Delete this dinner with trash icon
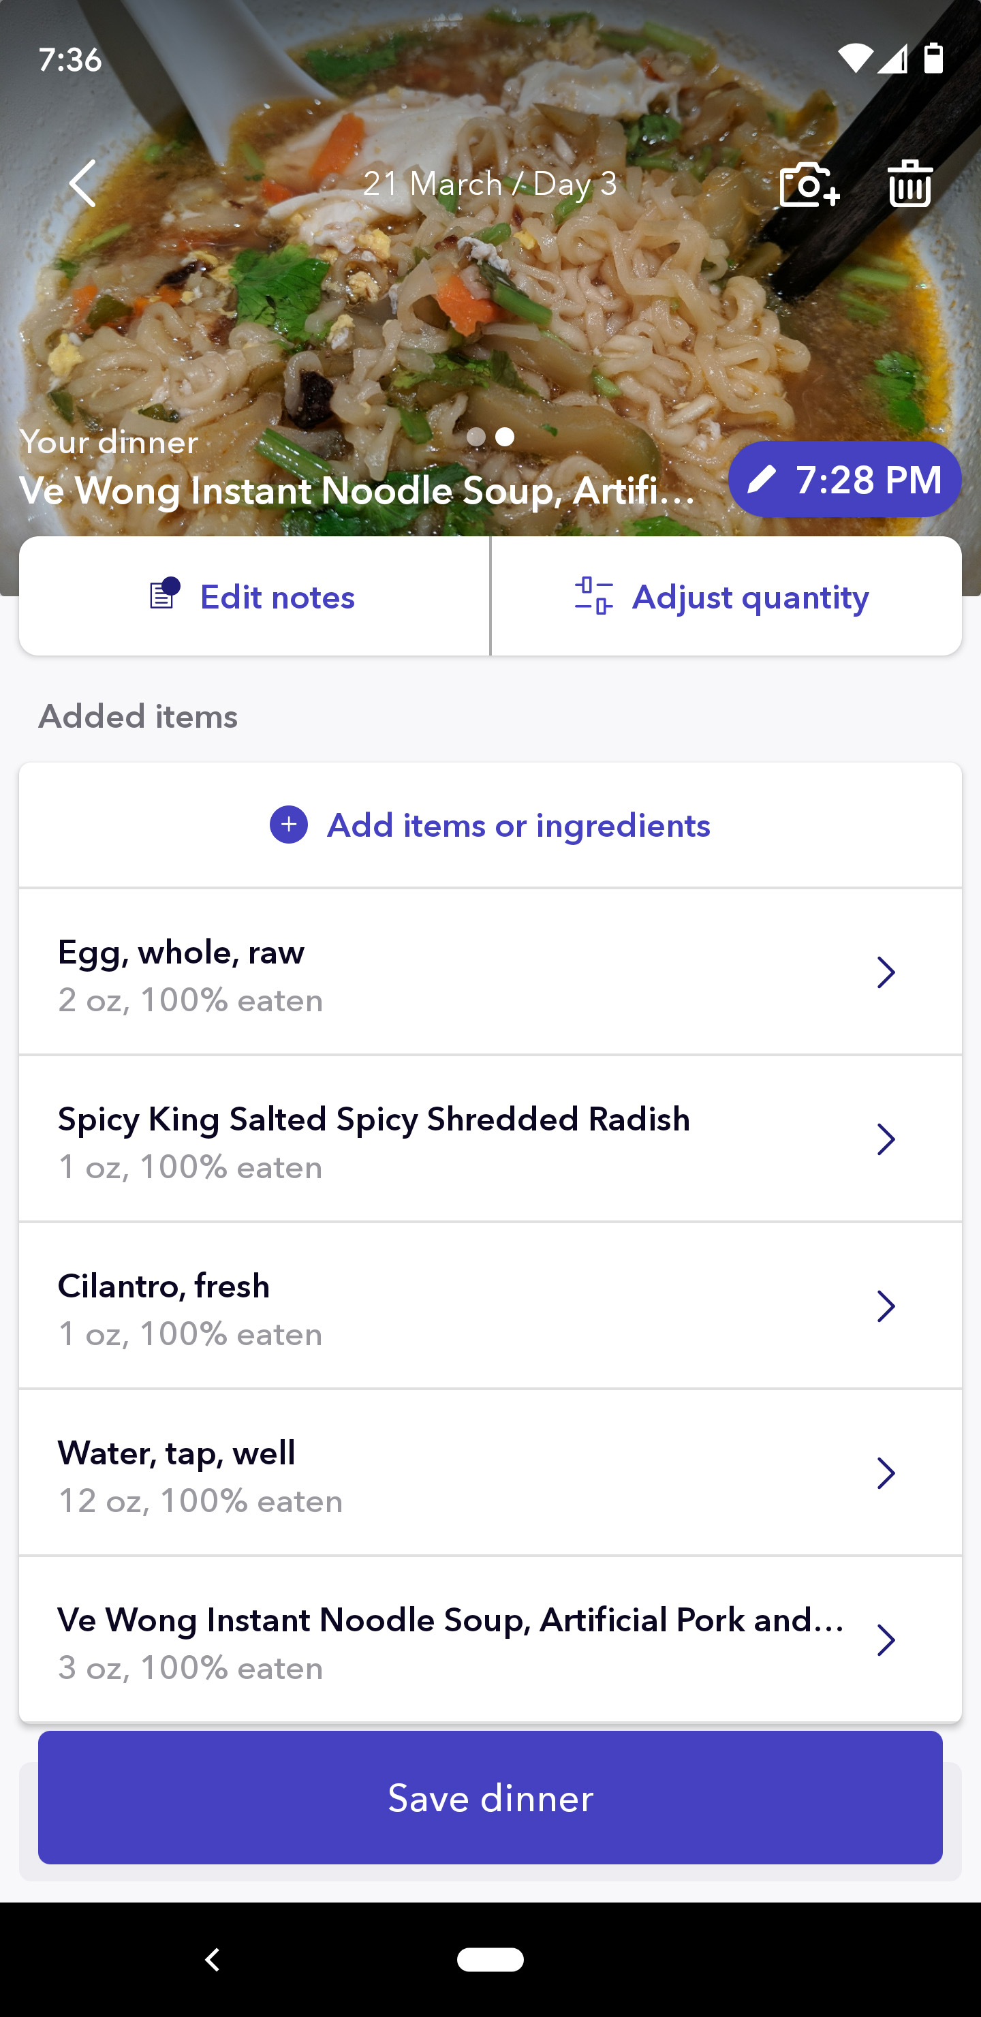981x2017 pixels. pos(909,184)
